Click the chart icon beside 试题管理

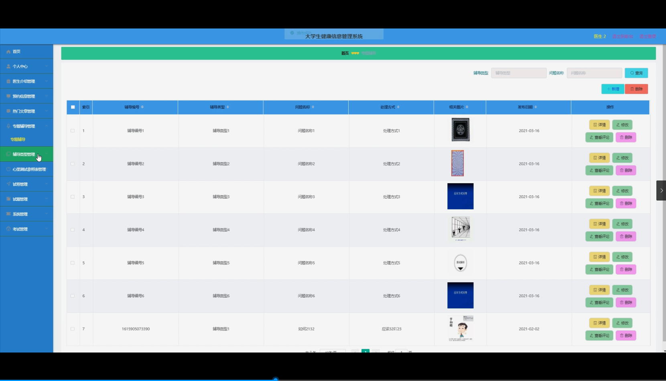tap(8, 199)
